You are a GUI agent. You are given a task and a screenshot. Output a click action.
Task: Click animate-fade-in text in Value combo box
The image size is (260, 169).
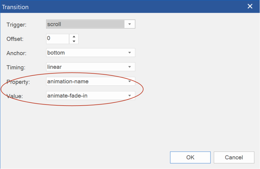click(x=67, y=96)
